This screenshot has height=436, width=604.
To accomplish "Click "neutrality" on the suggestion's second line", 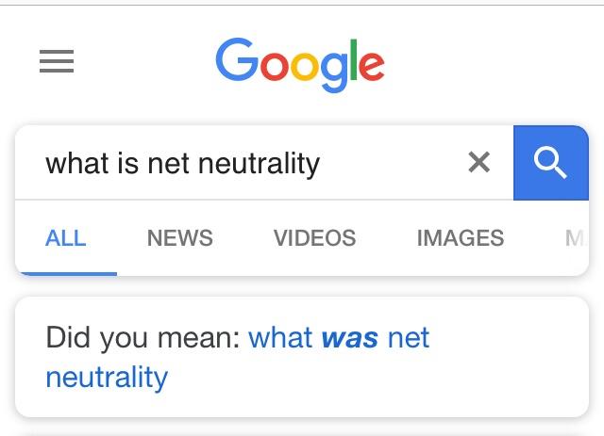I will 107,378.
